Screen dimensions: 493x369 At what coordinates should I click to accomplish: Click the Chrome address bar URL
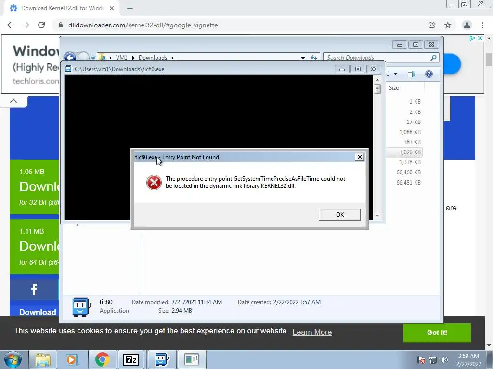(143, 25)
